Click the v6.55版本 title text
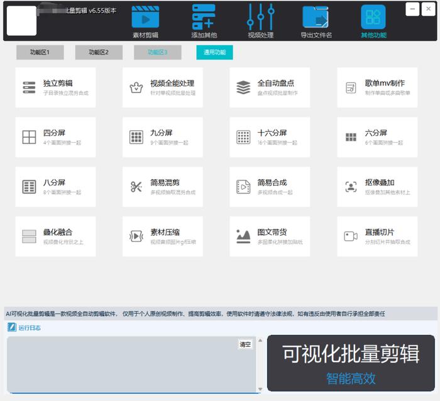Viewport: 440px width, 401px height. coord(102,11)
